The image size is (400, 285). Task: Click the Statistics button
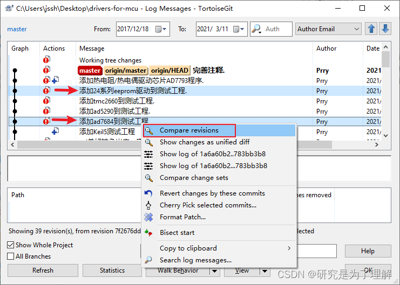(112, 270)
